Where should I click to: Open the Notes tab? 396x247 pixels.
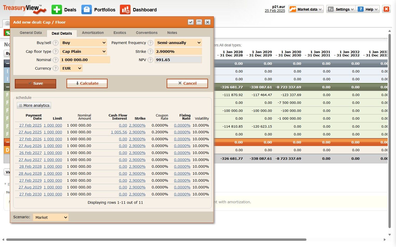172,33
